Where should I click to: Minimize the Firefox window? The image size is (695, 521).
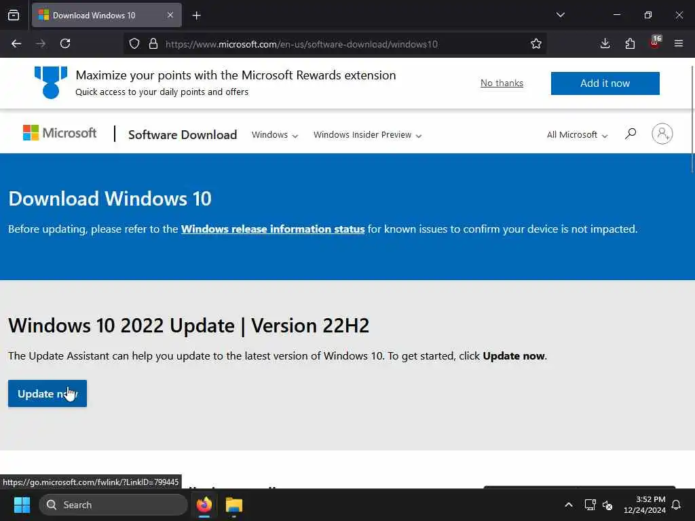[616, 15]
